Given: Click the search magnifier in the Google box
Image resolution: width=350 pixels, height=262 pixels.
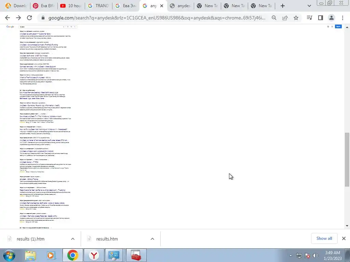Looking at the screenshot, I should (x=75, y=27).
